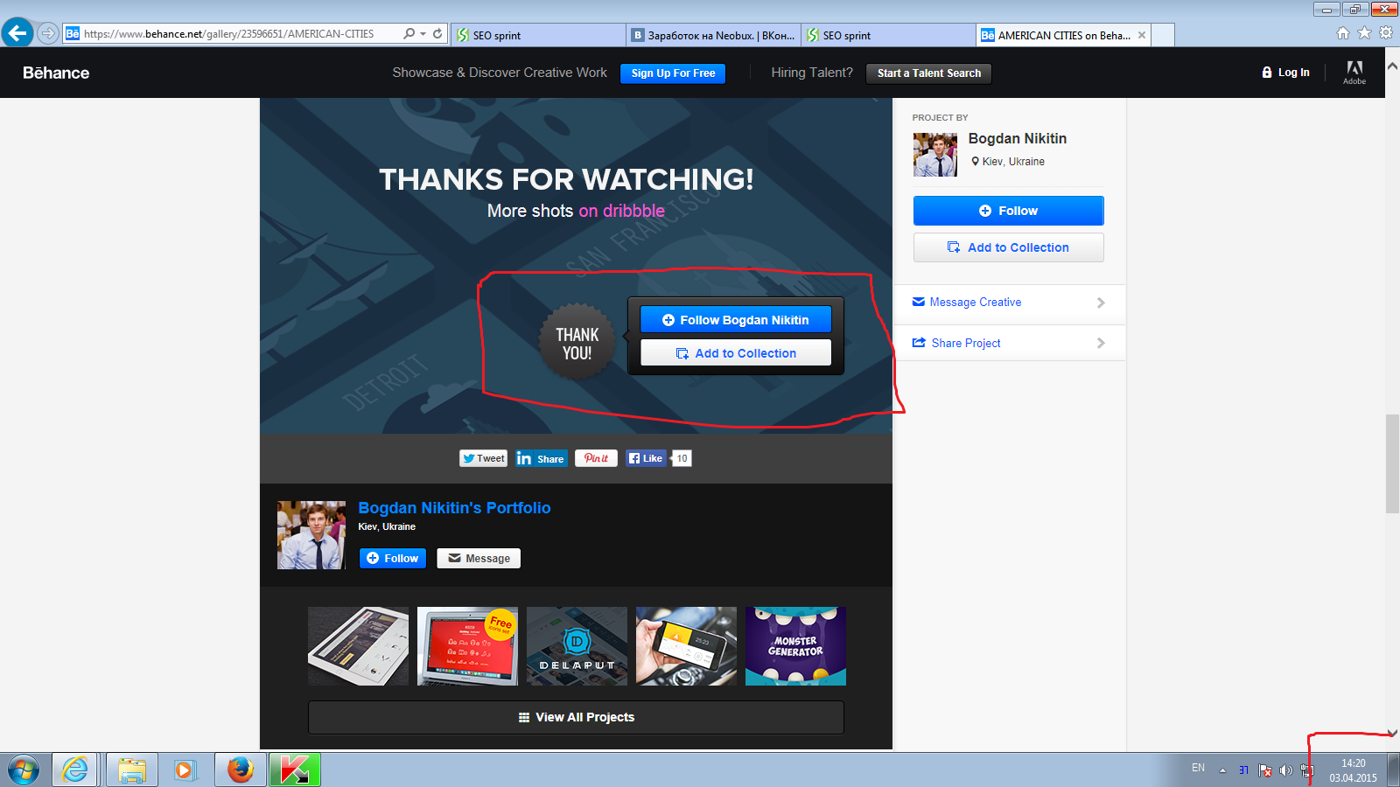The width and height of the screenshot is (1400, 787).
Task: Click the Follow Bogdan Nikitin button
Action: [x=736, y=320]
